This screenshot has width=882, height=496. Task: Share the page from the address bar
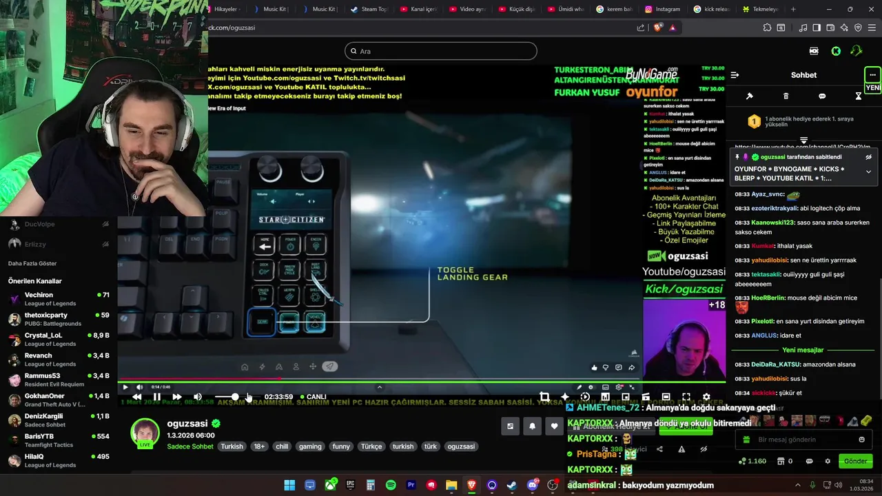641,28
